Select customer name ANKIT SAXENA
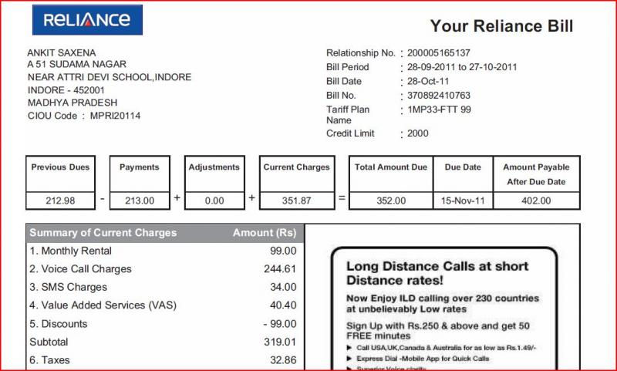This screenshot has height=371, width=617. click(62, 52)
